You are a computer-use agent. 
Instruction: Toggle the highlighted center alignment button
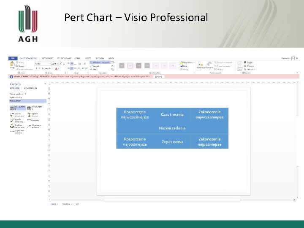click(x=72, y=68)
